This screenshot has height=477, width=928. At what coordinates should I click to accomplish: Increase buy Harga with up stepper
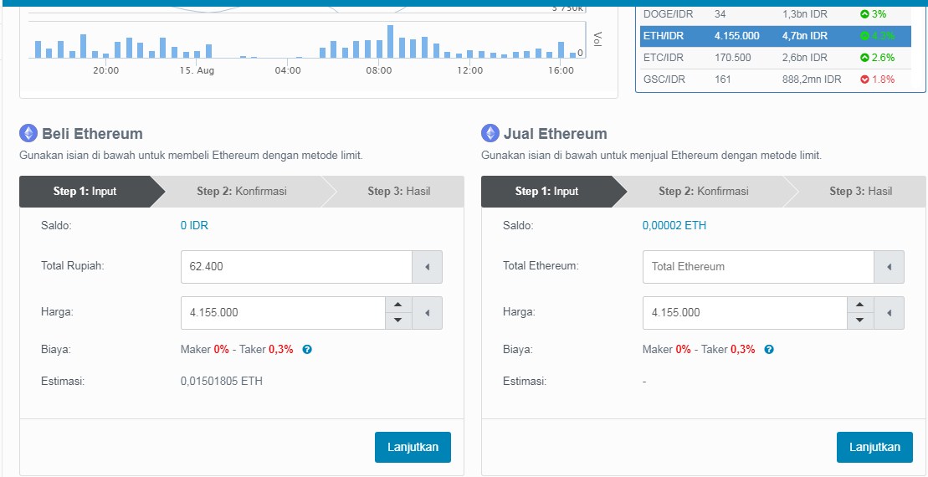pos(398,305)
